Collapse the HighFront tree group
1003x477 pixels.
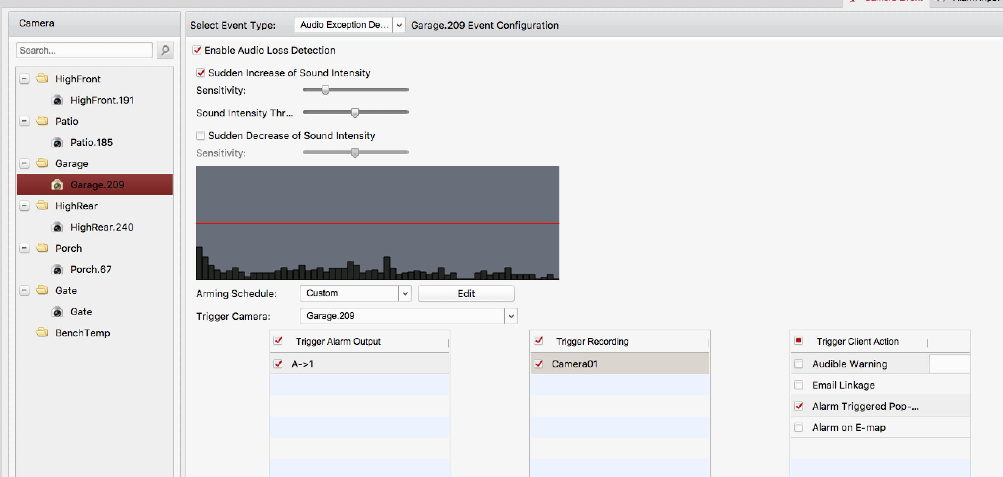24,79
